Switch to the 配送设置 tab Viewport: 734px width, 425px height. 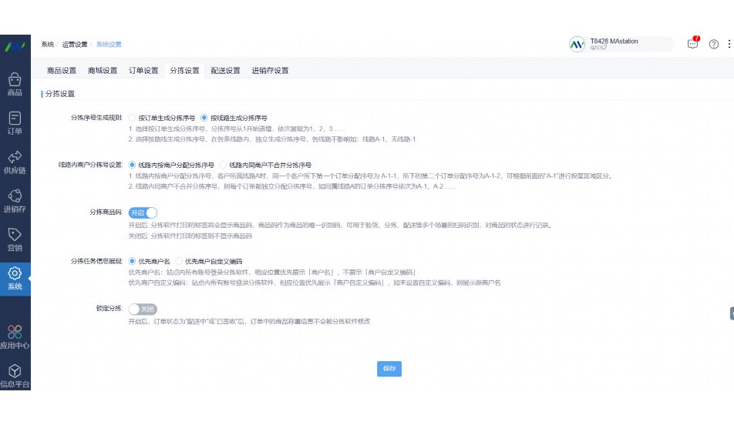[225, 71]
